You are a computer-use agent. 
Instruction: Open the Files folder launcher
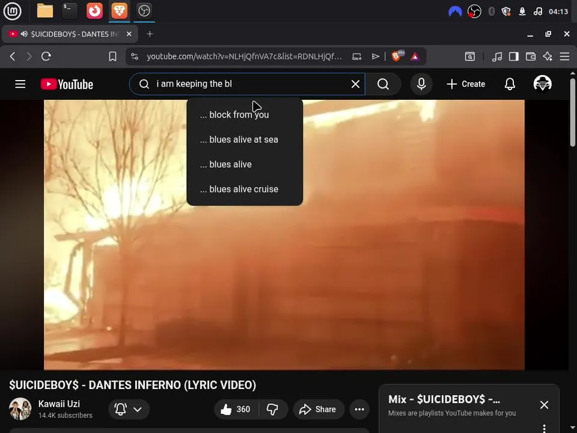(x=45, y=11)
